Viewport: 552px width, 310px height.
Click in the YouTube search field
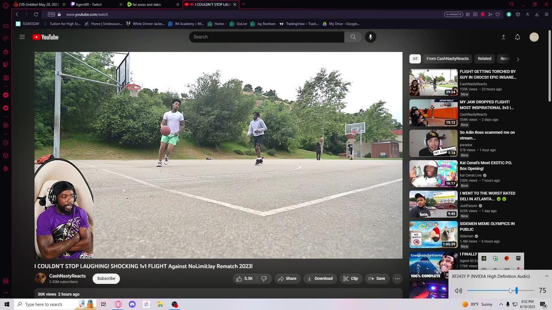267,37
